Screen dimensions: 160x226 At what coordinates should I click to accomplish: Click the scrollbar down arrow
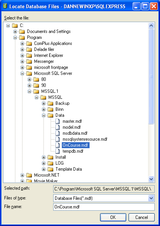click(x=151, y=179)
